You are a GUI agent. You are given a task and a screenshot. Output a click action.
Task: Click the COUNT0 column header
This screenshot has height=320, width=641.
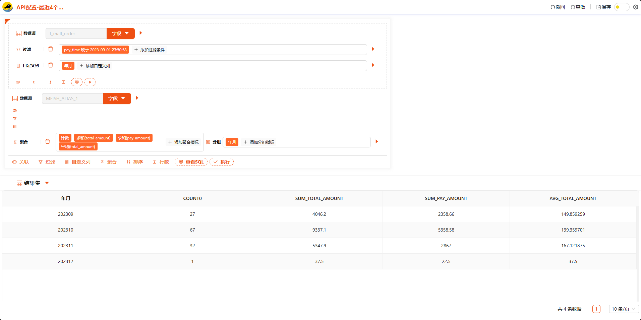point(192,198)
